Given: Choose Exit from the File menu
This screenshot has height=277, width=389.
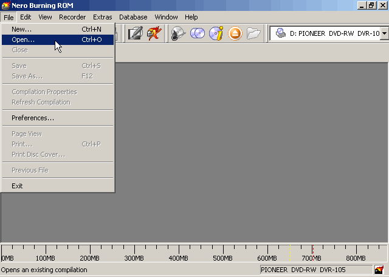Looking at the screenshot, I should [x=58, y=186].
